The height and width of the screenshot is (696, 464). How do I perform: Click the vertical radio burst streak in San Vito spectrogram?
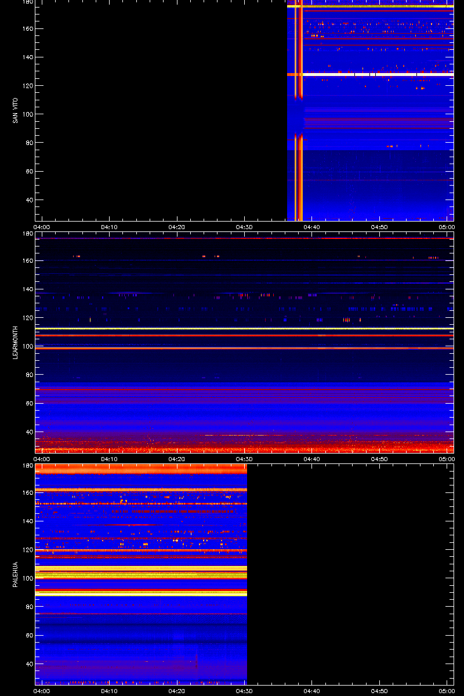tap(299, 110)
